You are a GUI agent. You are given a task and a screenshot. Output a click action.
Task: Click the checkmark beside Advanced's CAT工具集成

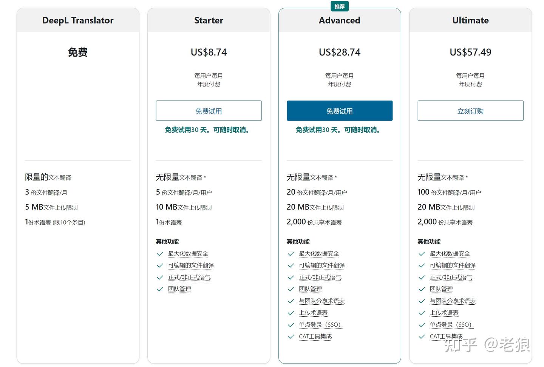pos(291,336)
